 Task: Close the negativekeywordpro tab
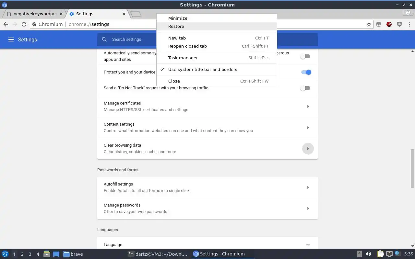coord(61,14)
